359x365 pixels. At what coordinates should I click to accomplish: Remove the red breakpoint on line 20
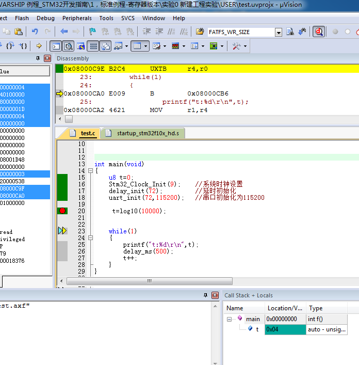62,211
